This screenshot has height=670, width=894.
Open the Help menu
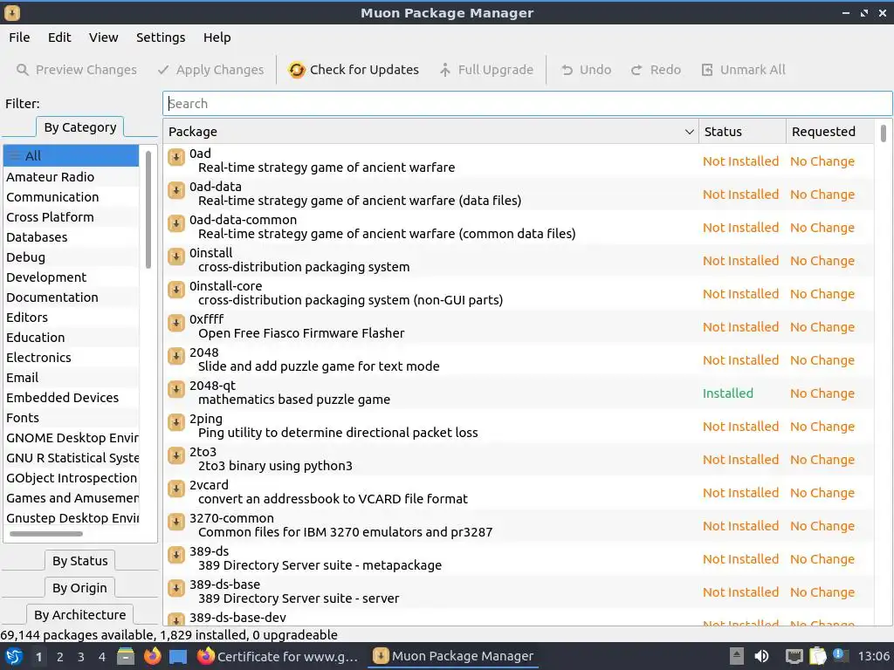tap(217, 37)
